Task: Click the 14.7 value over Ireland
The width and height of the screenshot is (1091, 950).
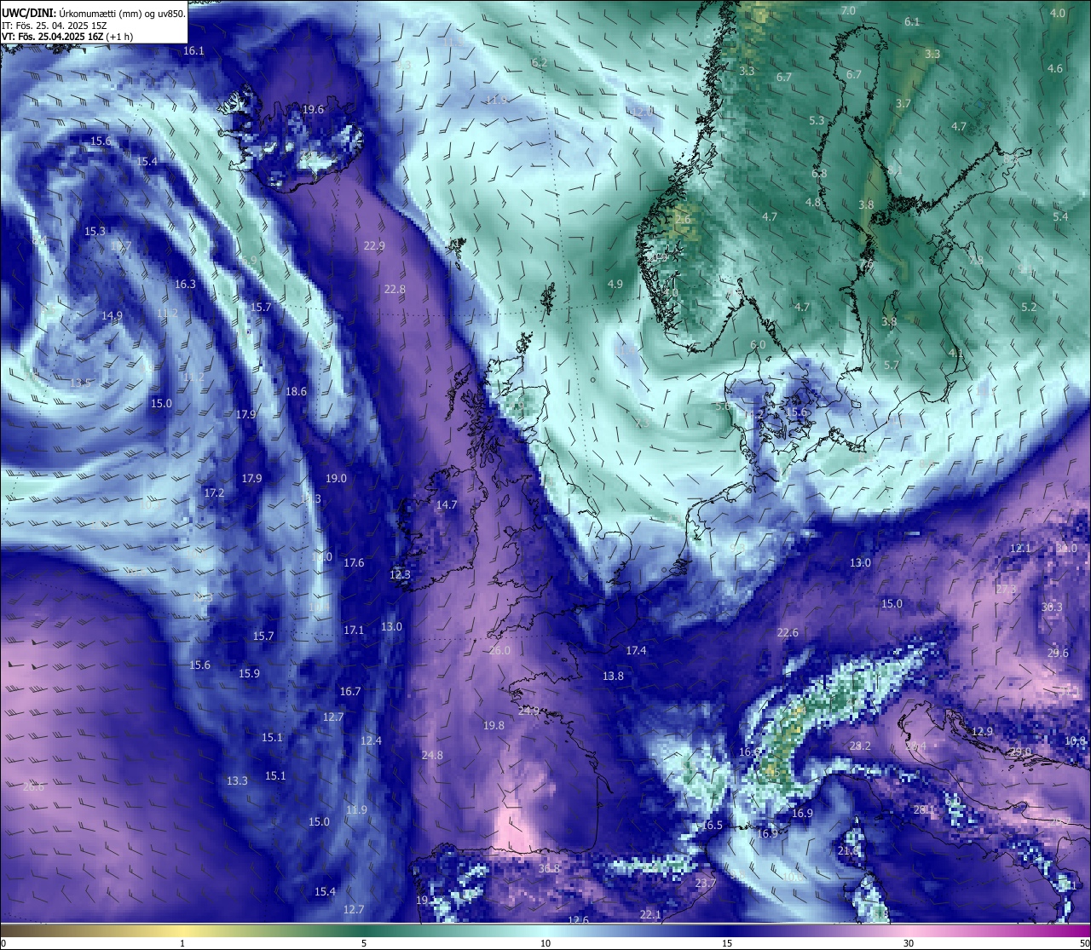Action: point(447,504)
